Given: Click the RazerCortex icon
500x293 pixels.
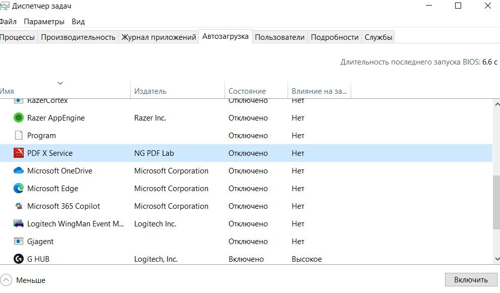Looking at the screenshot, I should point(18,100).
